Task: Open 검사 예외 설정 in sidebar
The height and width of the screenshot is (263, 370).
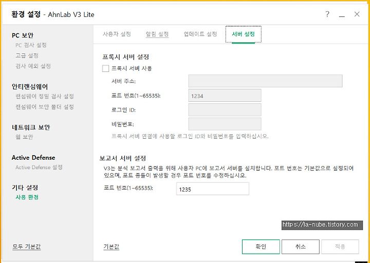Action: coord(33,66)
